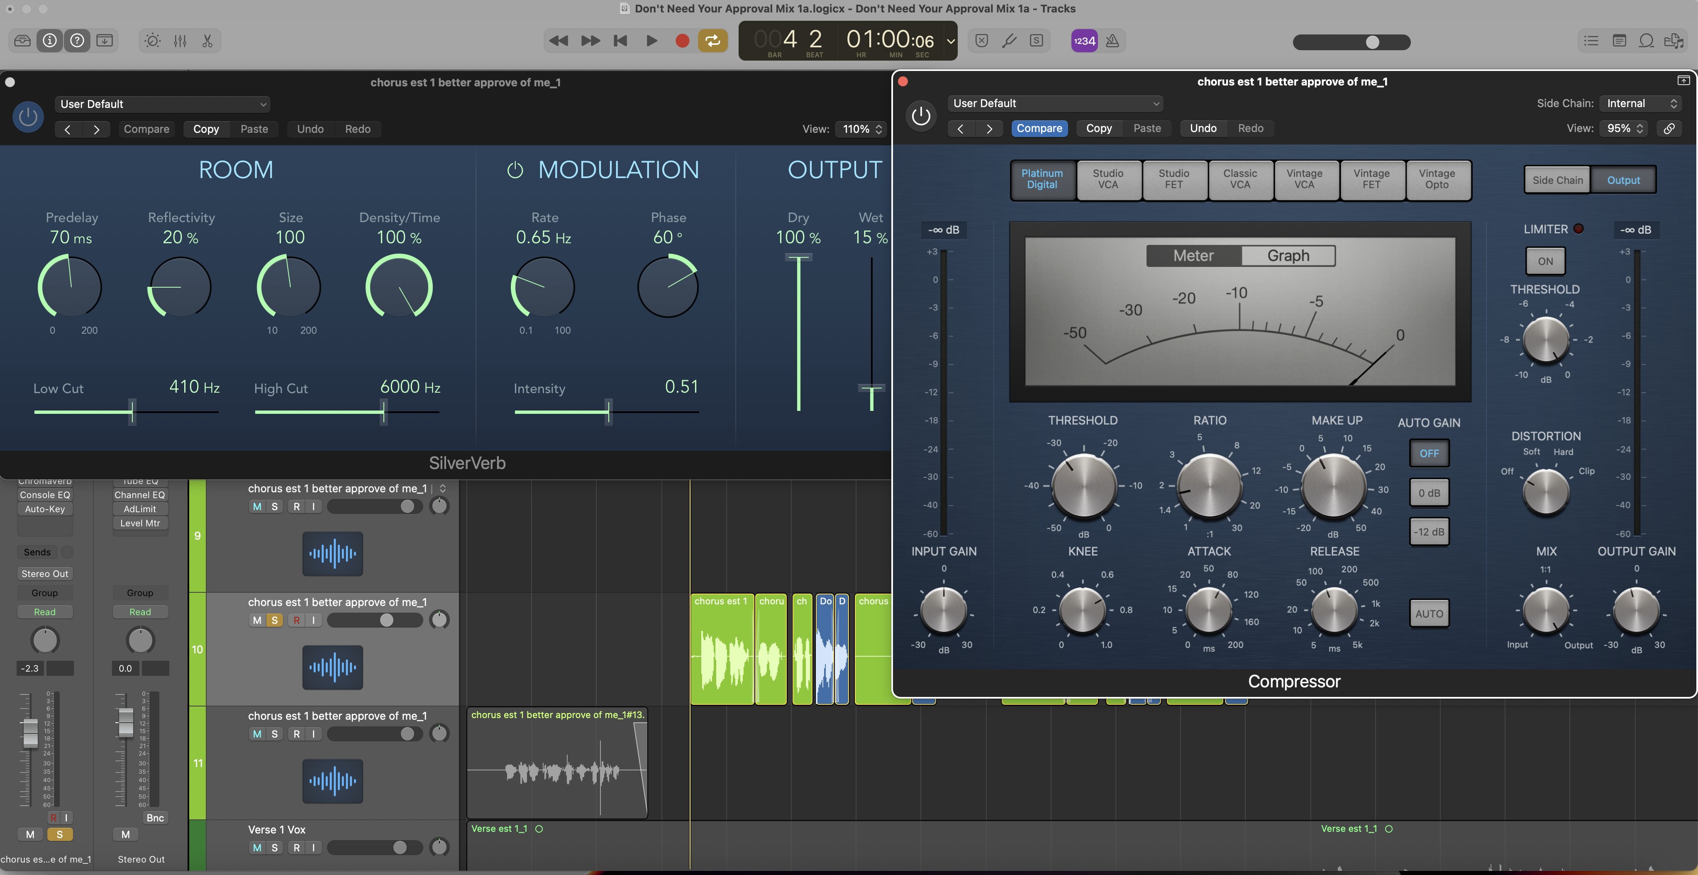Toggle the yellow Cycle button
The height and width of the screenshot is (875, 1698).
pos(713,41)
